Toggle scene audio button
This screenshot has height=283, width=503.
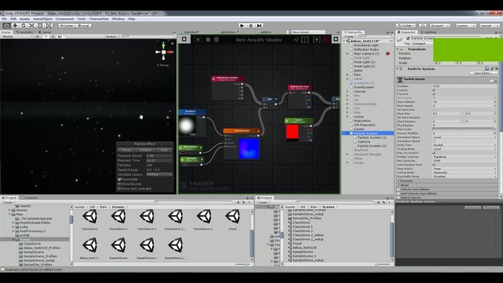point(53,37)
